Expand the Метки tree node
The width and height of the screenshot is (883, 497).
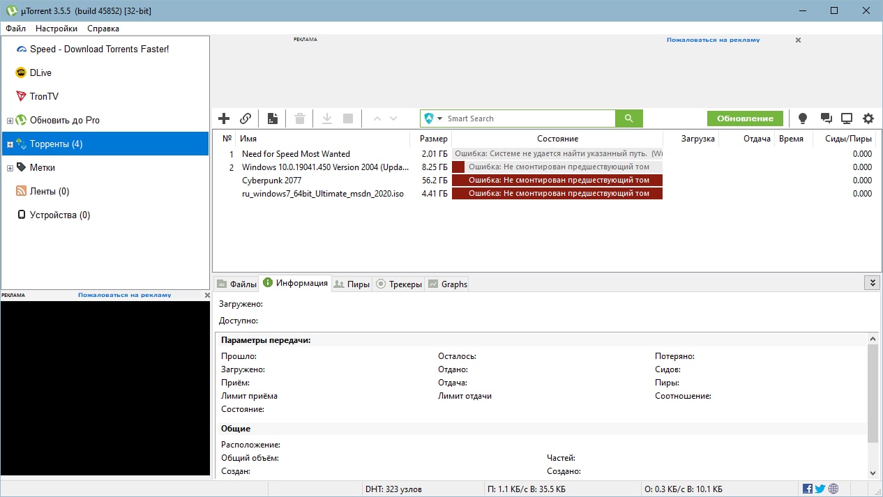10,168
